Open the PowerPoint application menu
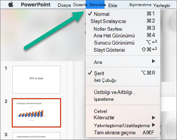 tap(35, 5)
